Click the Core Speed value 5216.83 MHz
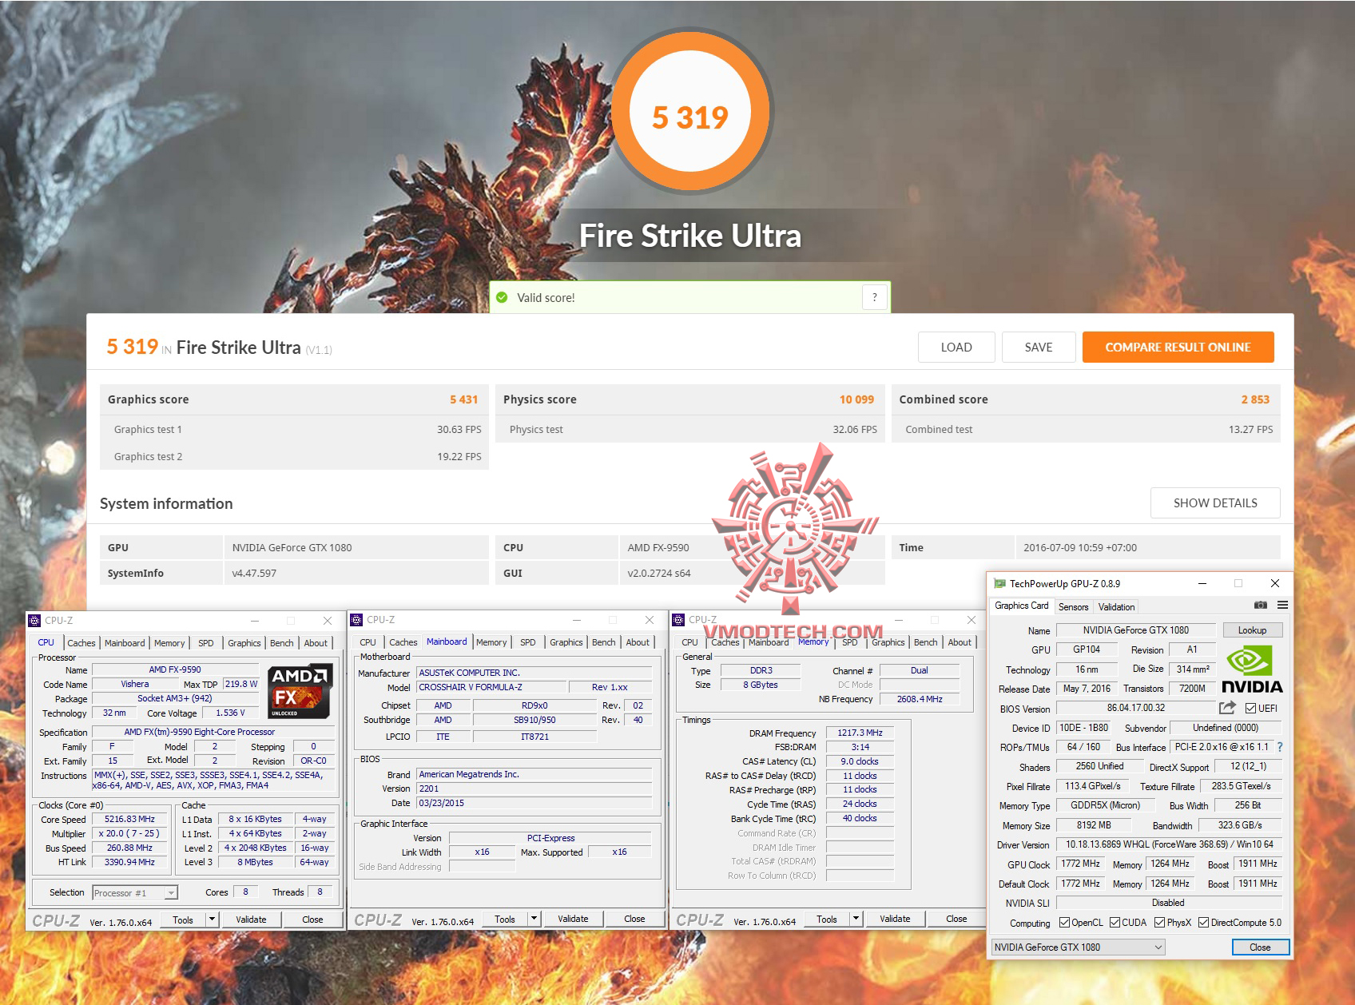The width and height of the screenshot is (1355, 1005). point(129,820)
